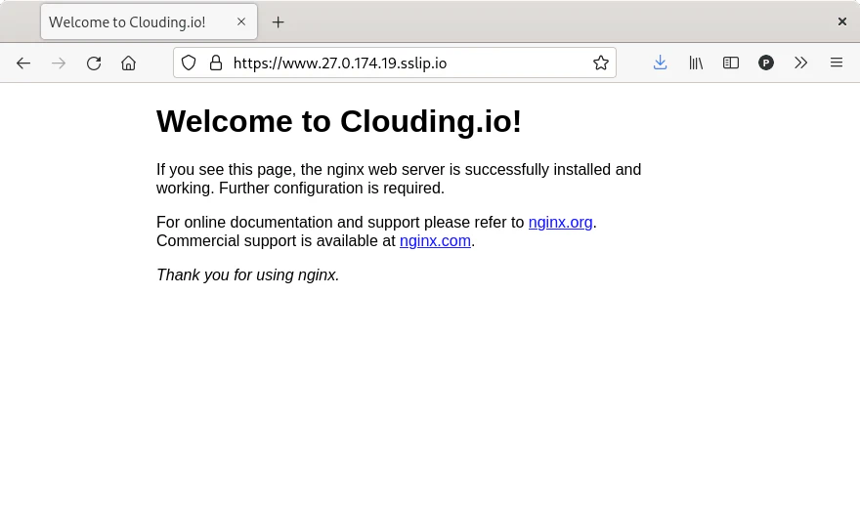The height and width of the screenshot is (505, 860).
Task: Go back to the previous page
Action: click(23, 63)
